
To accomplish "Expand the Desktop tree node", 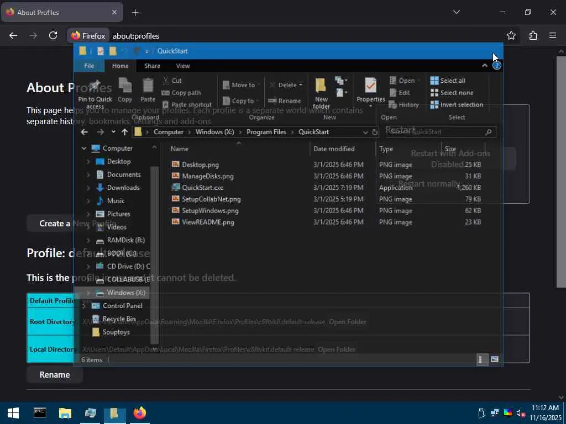I will 88,162.
